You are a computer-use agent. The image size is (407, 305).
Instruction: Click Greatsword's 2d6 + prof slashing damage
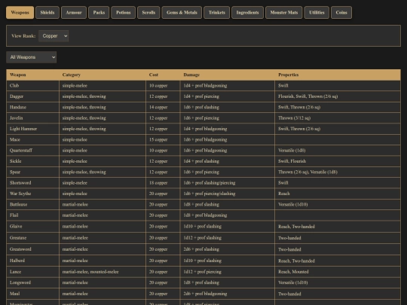[201, 249]
